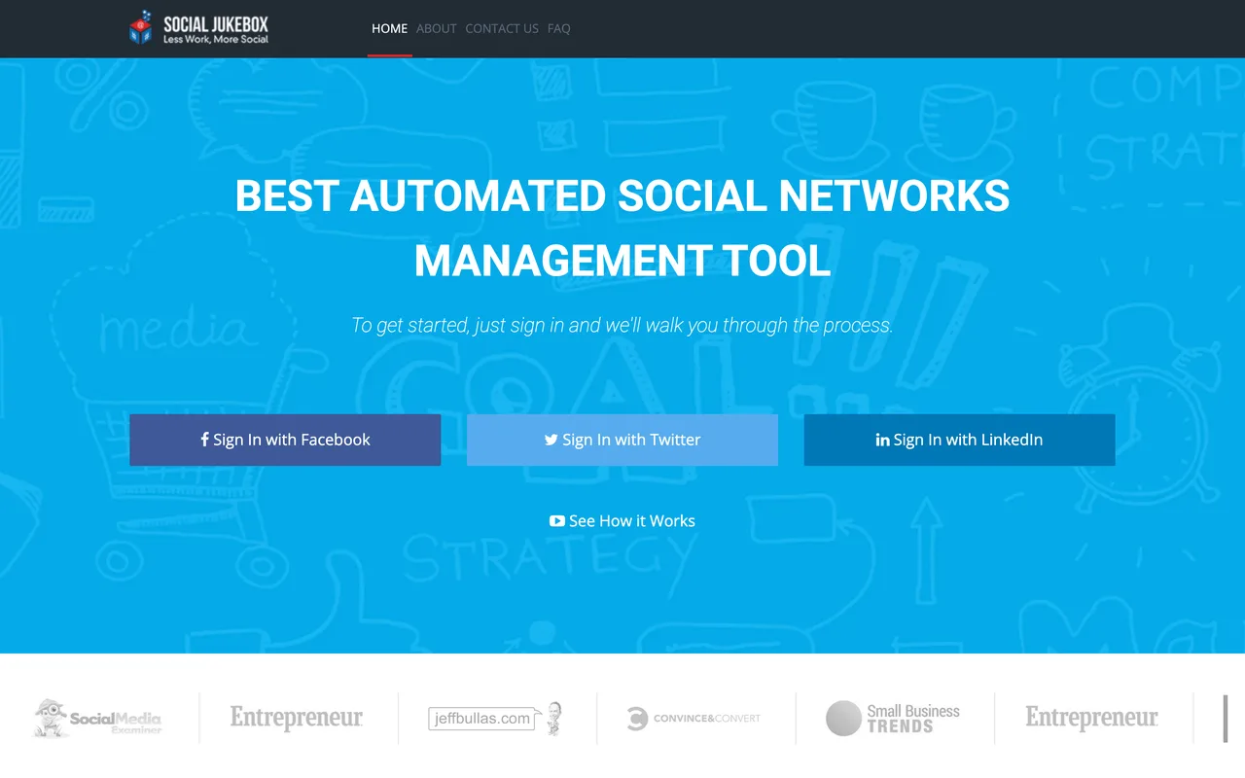Open the HOME nav item
Viewport: 1245px width, 778px height.
point(389,28)
